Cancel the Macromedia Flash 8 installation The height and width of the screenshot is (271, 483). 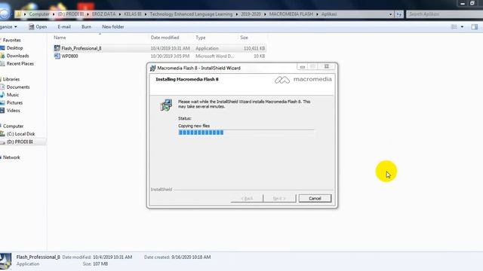click(x=315, y=199)
